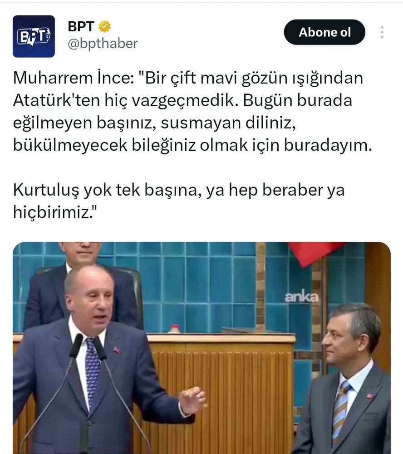Click the BPT display name
Viewport: 403px width, 454px height.
[81, 26]
